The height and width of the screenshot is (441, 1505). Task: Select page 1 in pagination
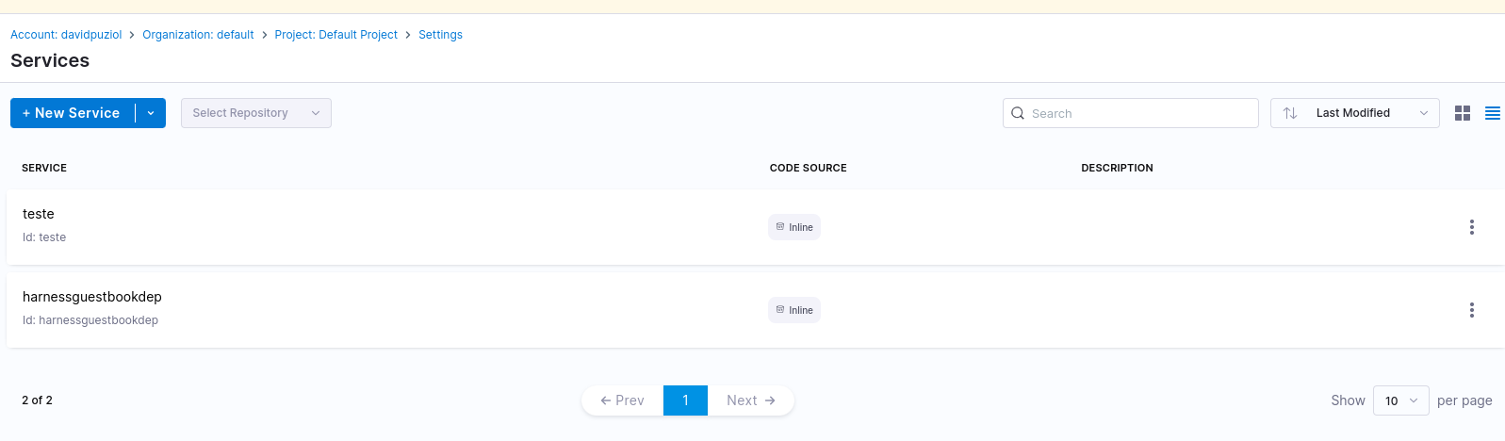(x=685, y=400)
